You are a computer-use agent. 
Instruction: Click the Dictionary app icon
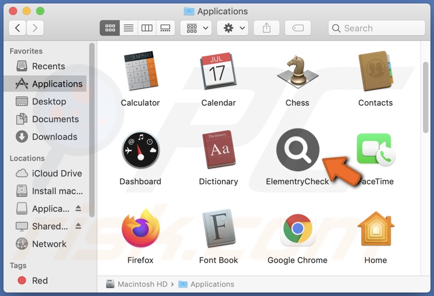(219, 150)
